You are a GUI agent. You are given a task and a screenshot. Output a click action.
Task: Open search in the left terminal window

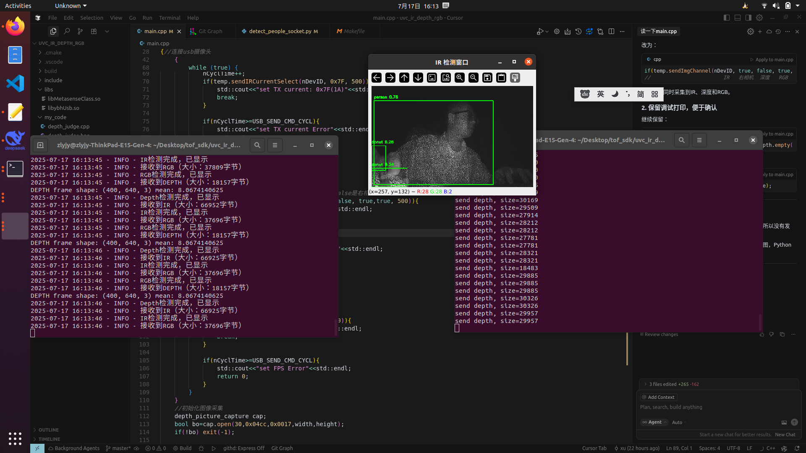tap(257, 145)
